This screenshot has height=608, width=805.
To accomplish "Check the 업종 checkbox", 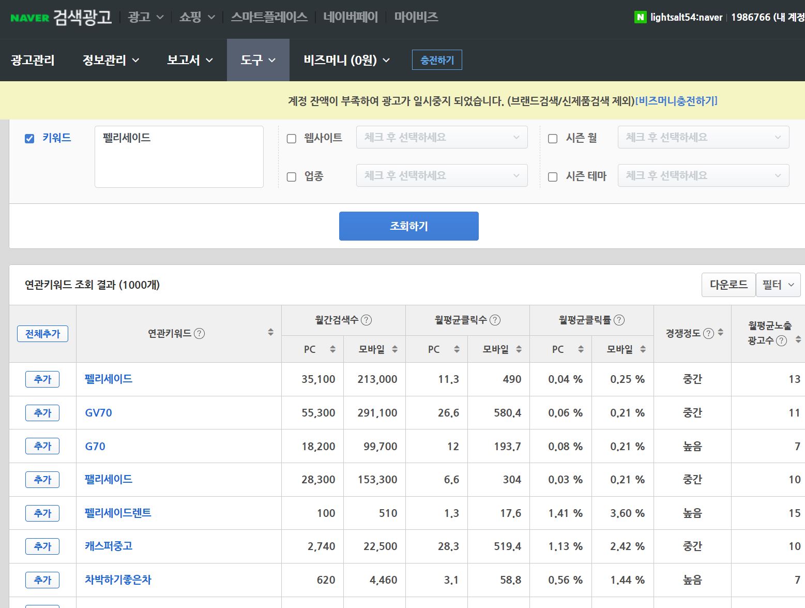I will [292, 176].
